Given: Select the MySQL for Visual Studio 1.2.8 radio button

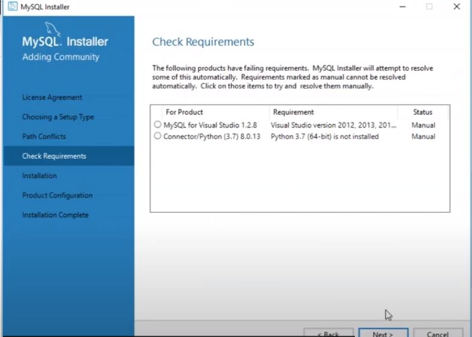Looking at the screenshot, I should [157, 125].
